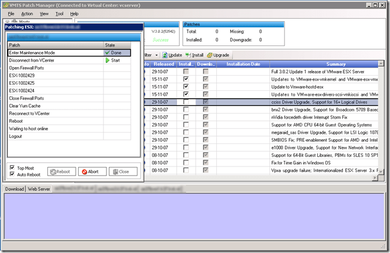Open the View menu
The image size is (390, 253).
[44, 14]
